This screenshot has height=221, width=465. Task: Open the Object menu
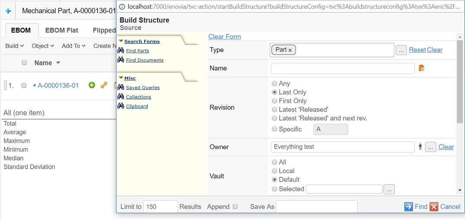click(43, 46)
